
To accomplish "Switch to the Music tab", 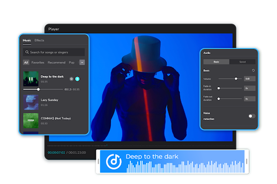I will click(27, 40).
